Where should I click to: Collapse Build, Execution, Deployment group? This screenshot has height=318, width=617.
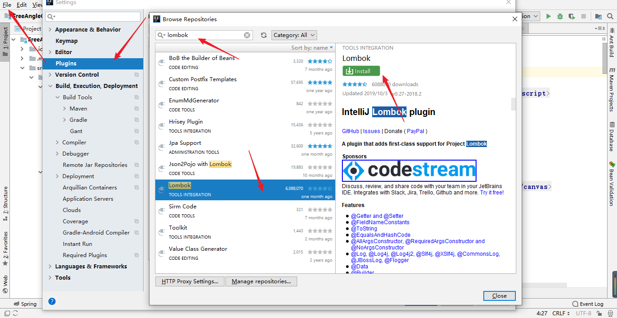[x=50, y=86]
